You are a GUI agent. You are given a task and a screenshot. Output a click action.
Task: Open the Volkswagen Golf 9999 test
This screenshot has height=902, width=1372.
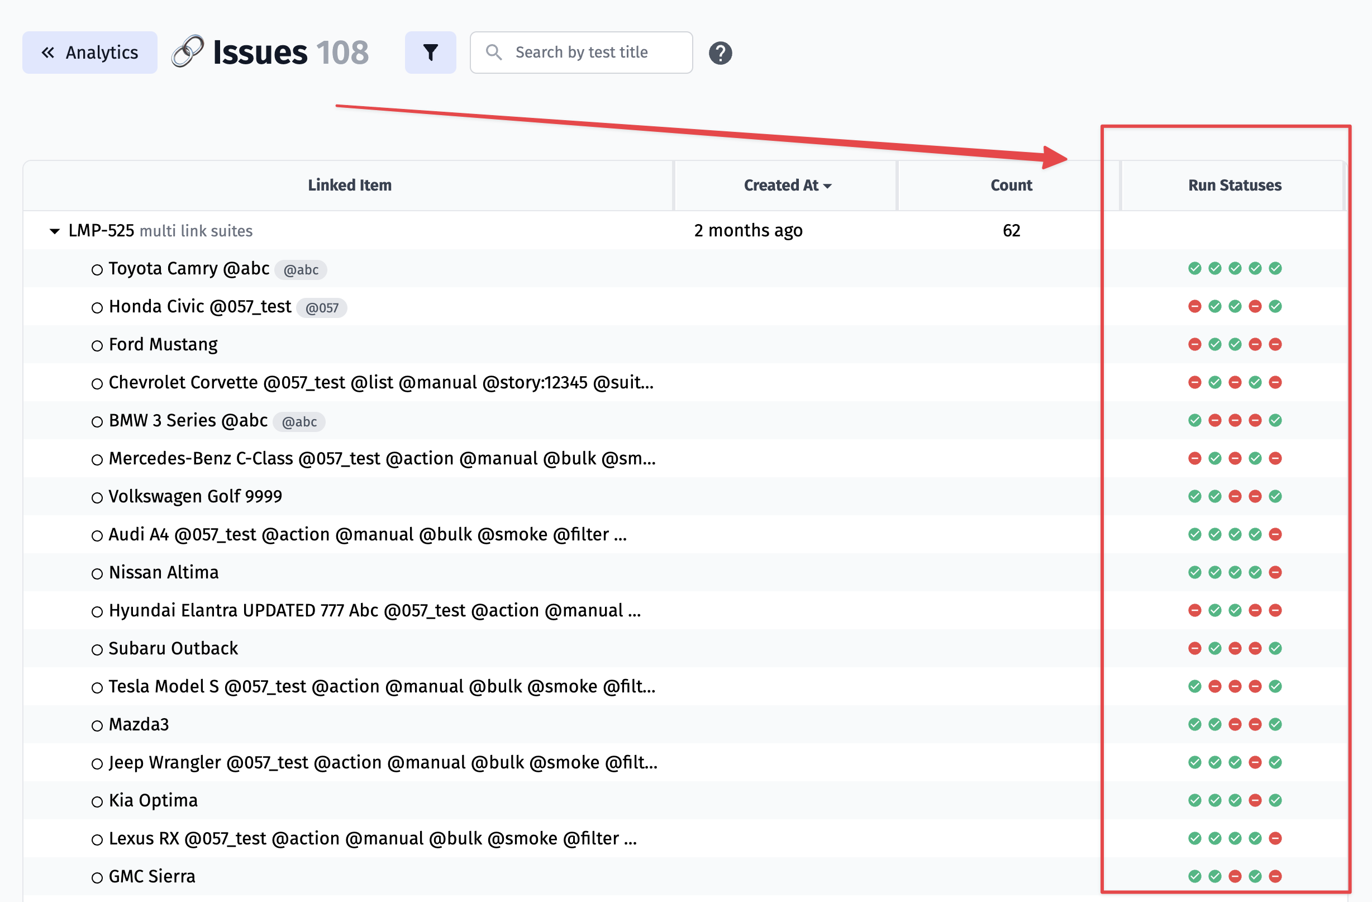[x=196, y=497]
